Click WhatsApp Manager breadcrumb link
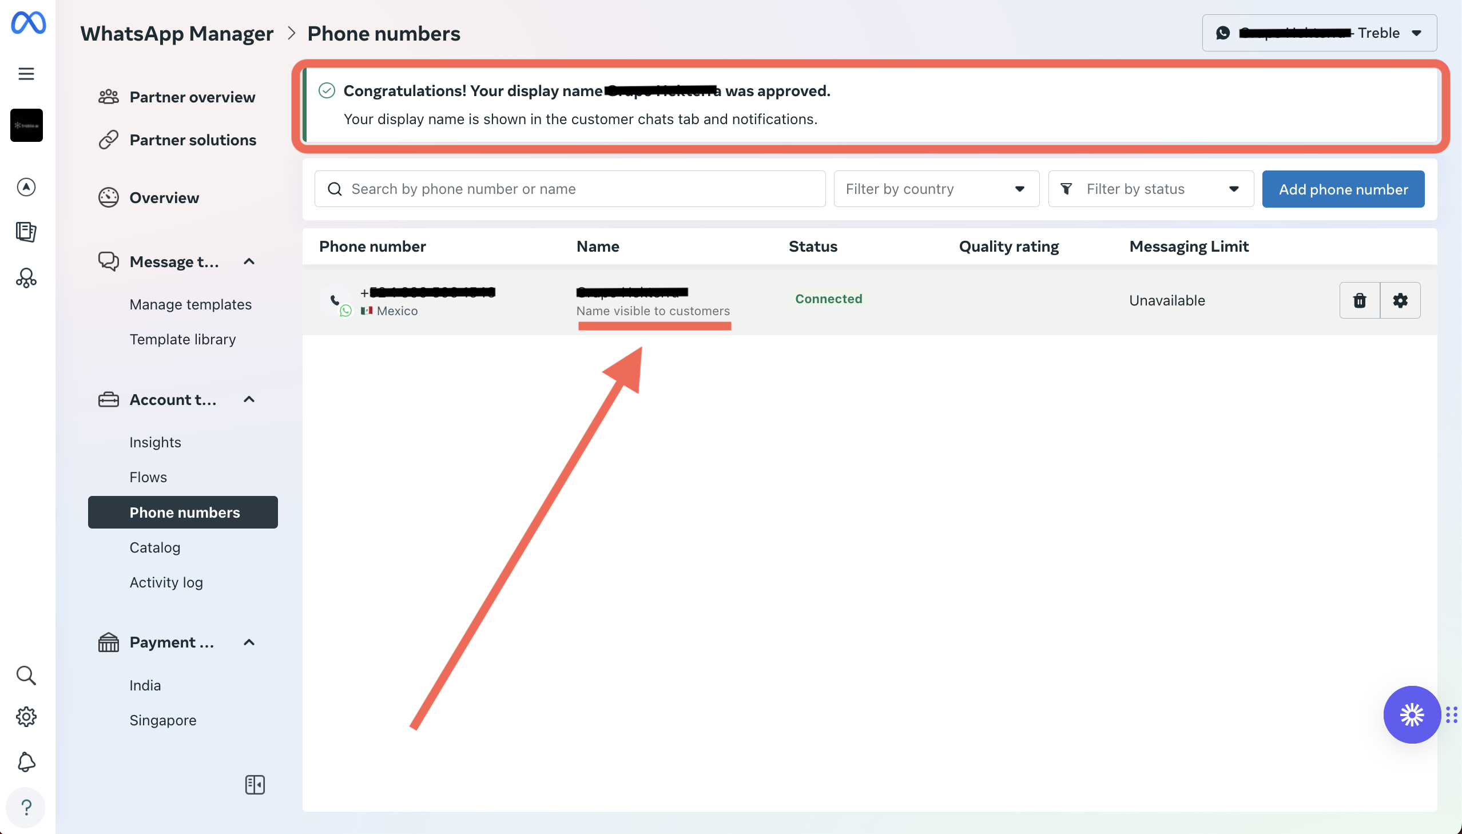 click(177, 33)
